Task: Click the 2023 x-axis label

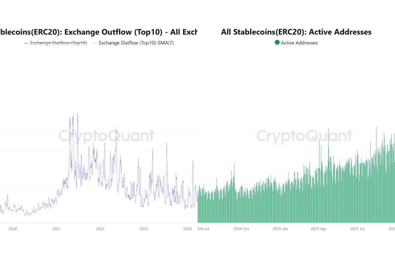Action: (x=143, y=229)
